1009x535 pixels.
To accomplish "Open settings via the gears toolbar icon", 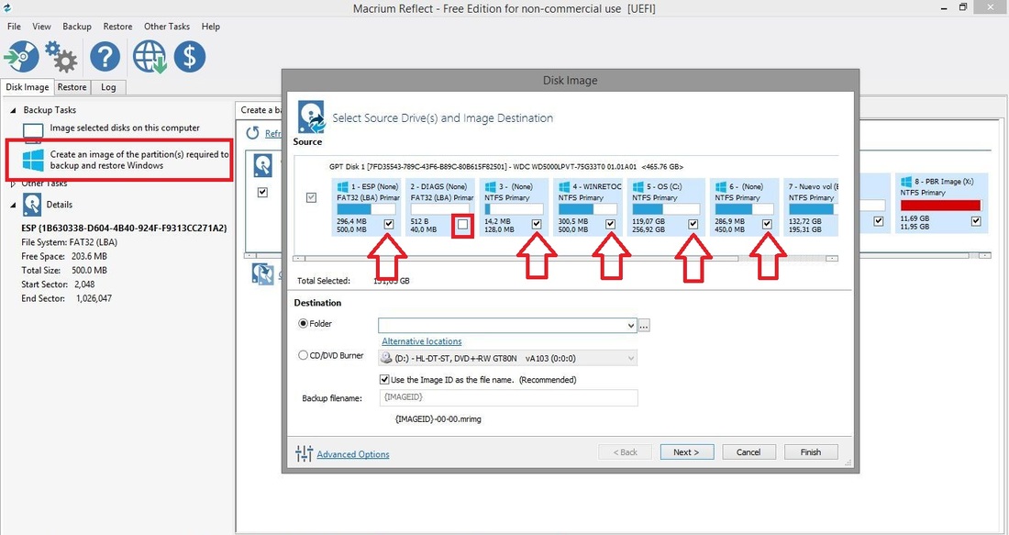I will pyautogui.click(x=61, y=57).
